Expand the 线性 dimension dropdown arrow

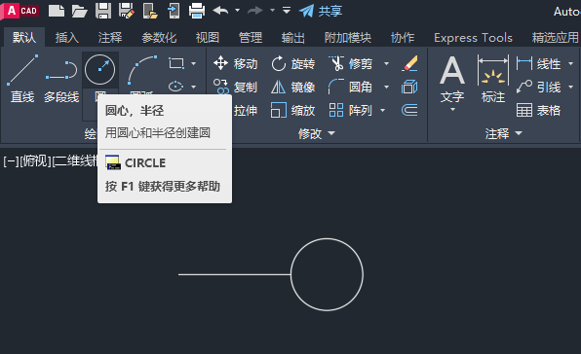571,64
